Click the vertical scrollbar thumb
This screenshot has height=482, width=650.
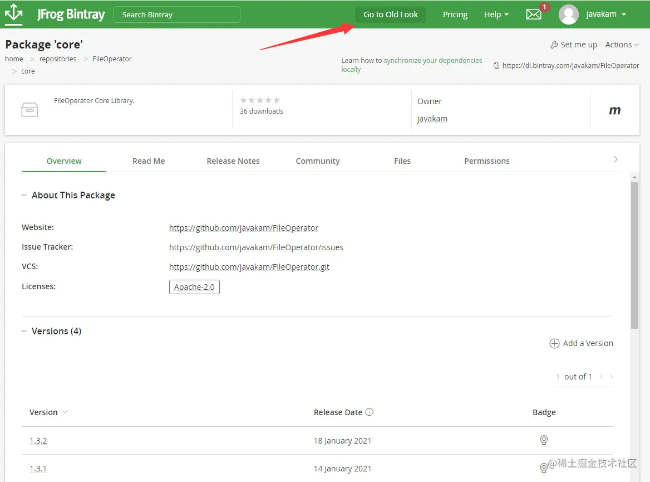click(634, 255)
